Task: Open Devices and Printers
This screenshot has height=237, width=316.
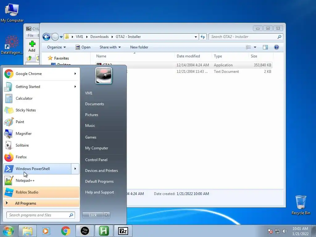Action: tap(101, 171)
